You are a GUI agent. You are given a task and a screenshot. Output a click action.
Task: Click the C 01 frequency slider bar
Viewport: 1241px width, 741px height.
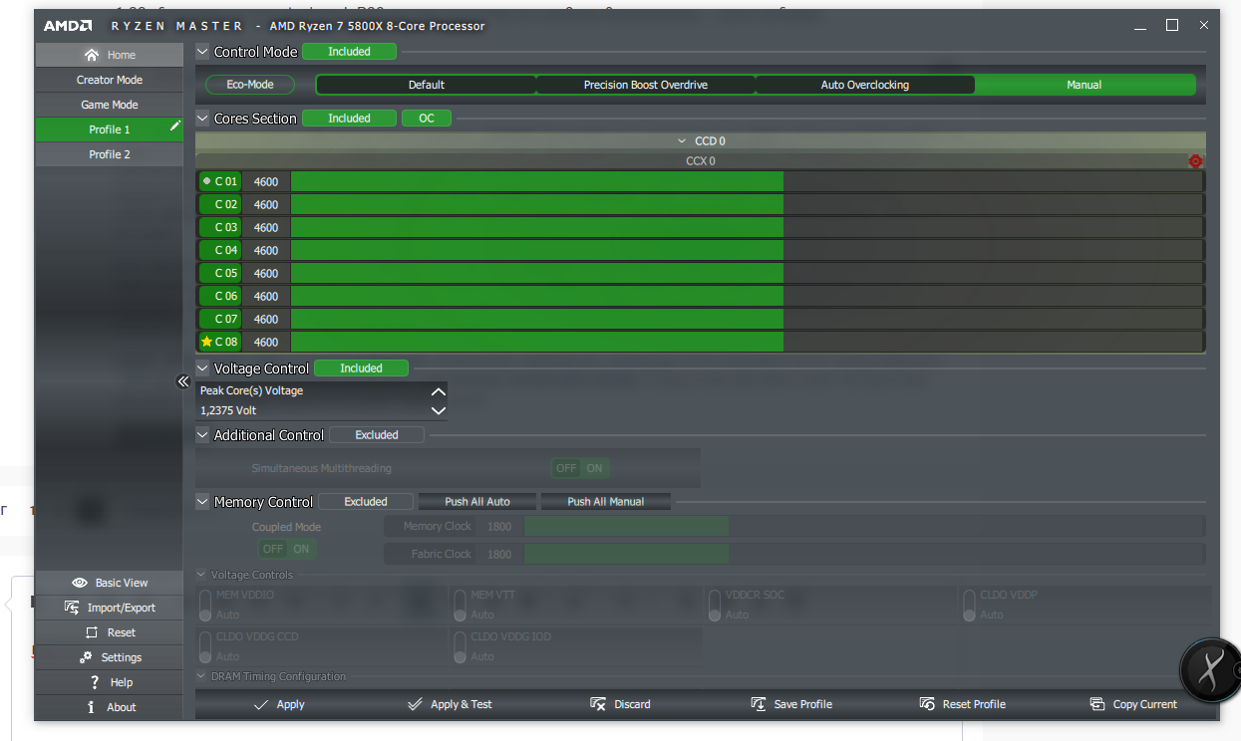[747, 181]
